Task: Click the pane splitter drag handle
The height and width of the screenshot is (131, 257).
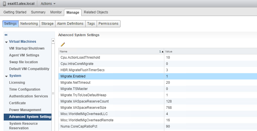Action: coord(53,93)
